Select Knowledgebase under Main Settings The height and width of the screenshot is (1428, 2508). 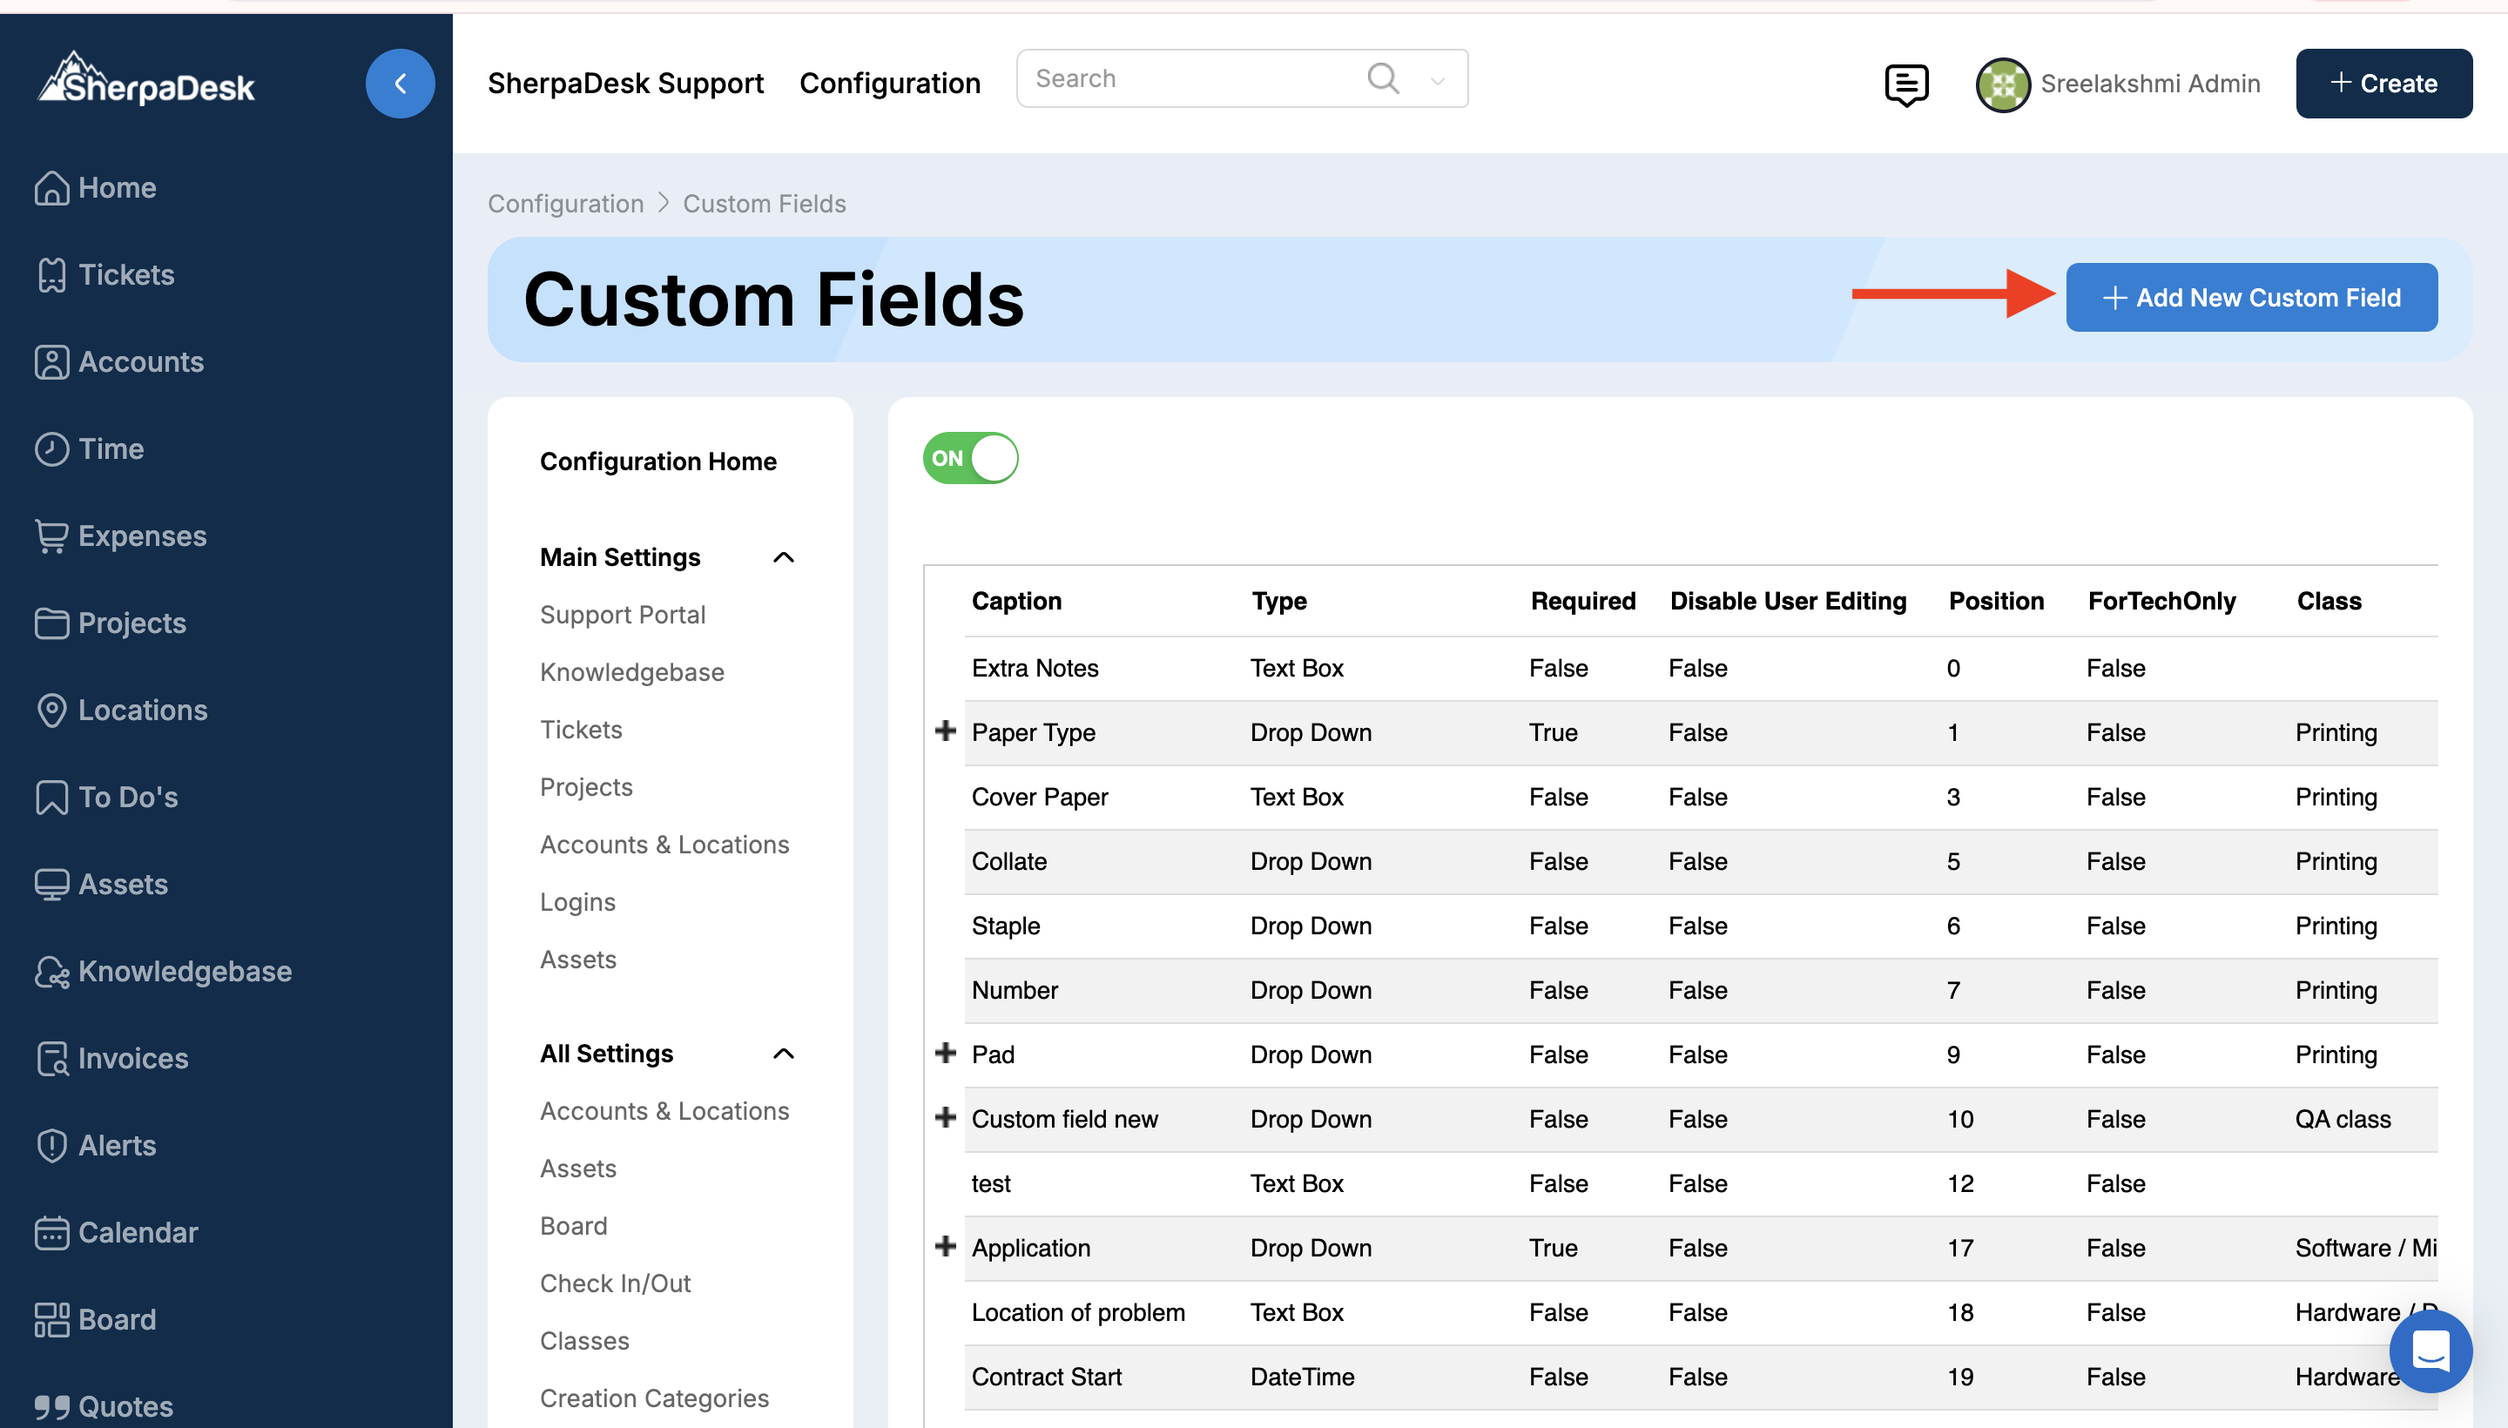pos(631,672)
